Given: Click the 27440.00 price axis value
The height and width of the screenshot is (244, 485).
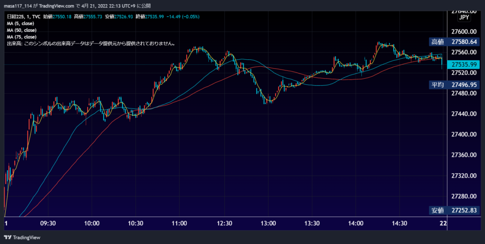Looking at the screenshot, I should (464, 114).
